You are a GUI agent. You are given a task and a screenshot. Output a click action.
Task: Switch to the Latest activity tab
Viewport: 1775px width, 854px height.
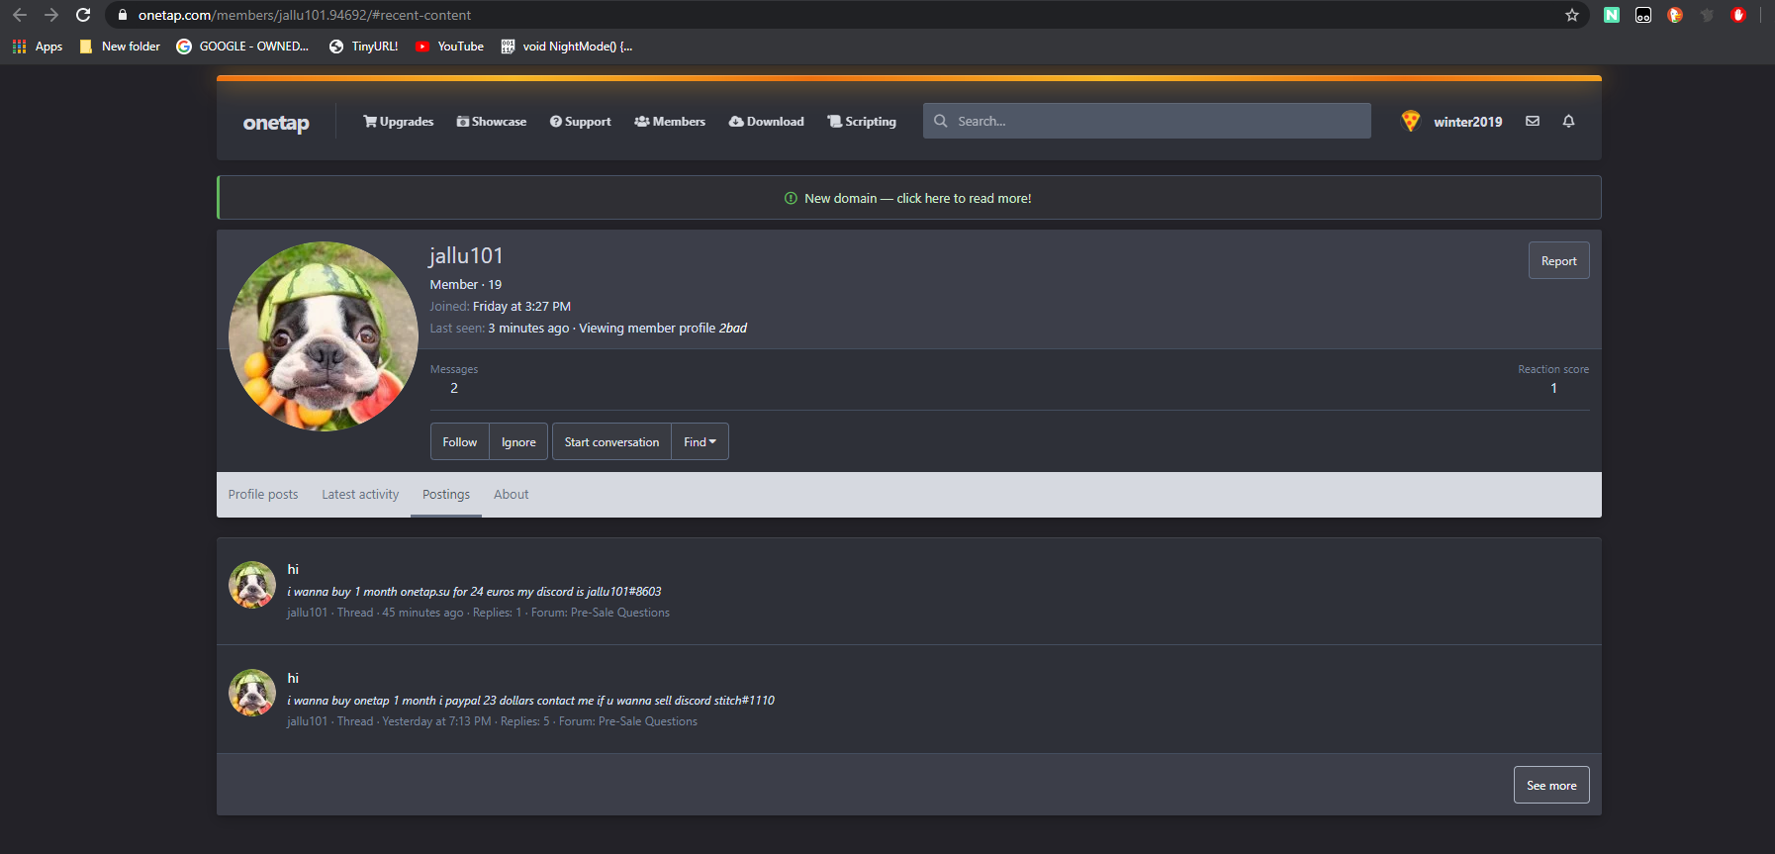coord(360,495)
